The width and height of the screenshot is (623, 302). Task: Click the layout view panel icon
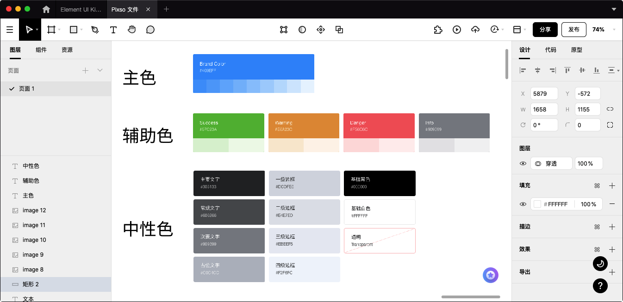click(x=517, y=30)
